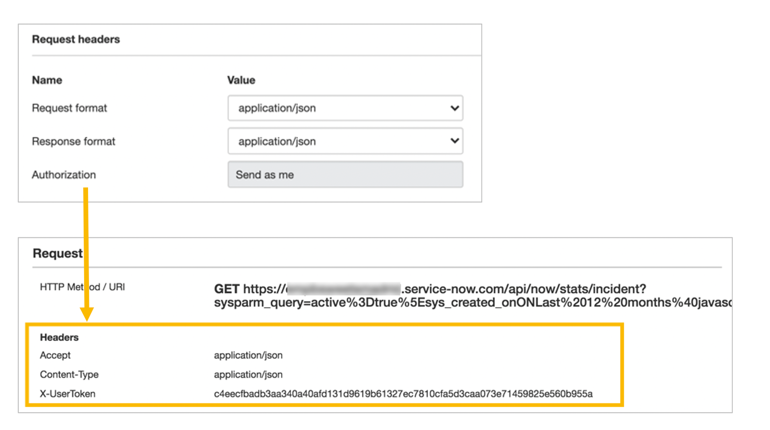The image size is (770, 430).
Task: Click the Headers heading inside the orange box
Action: 59,337
